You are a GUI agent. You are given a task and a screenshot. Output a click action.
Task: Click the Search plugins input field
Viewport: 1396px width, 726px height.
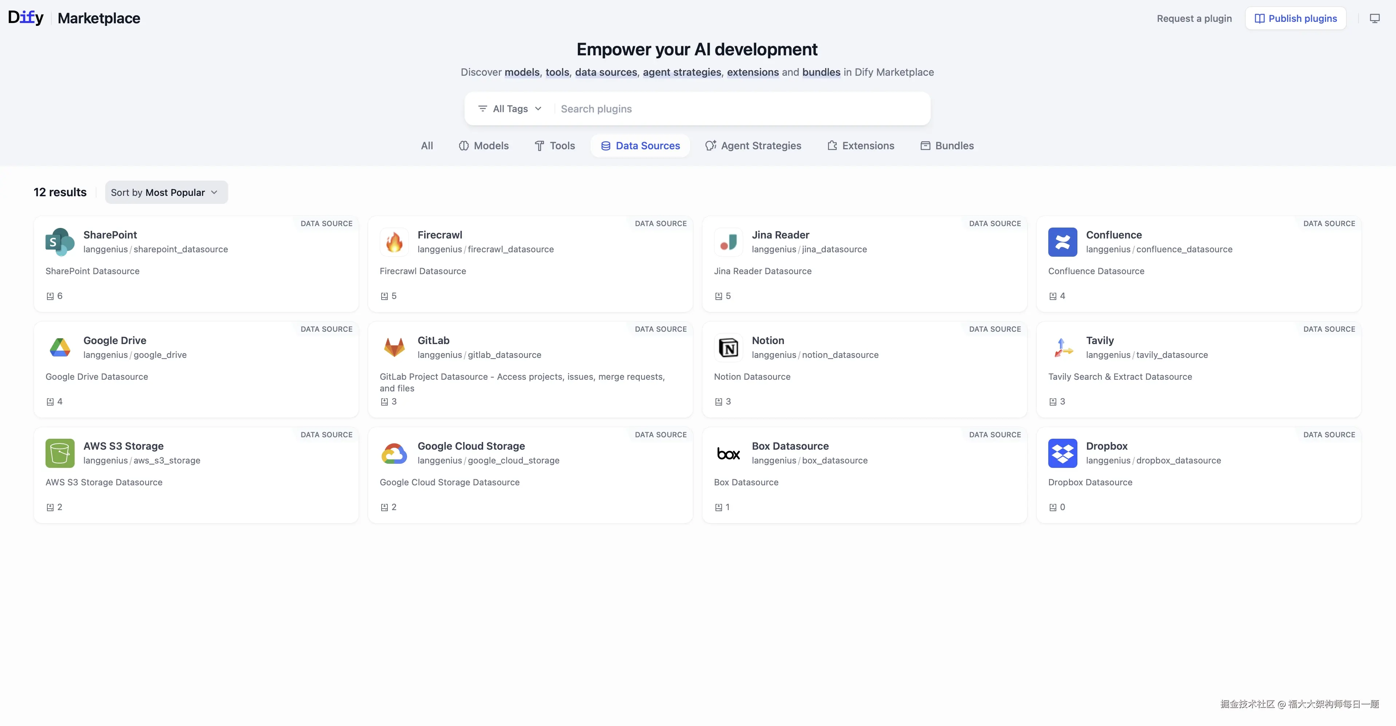737,109
